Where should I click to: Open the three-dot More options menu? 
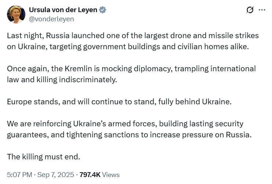point(262,10)
